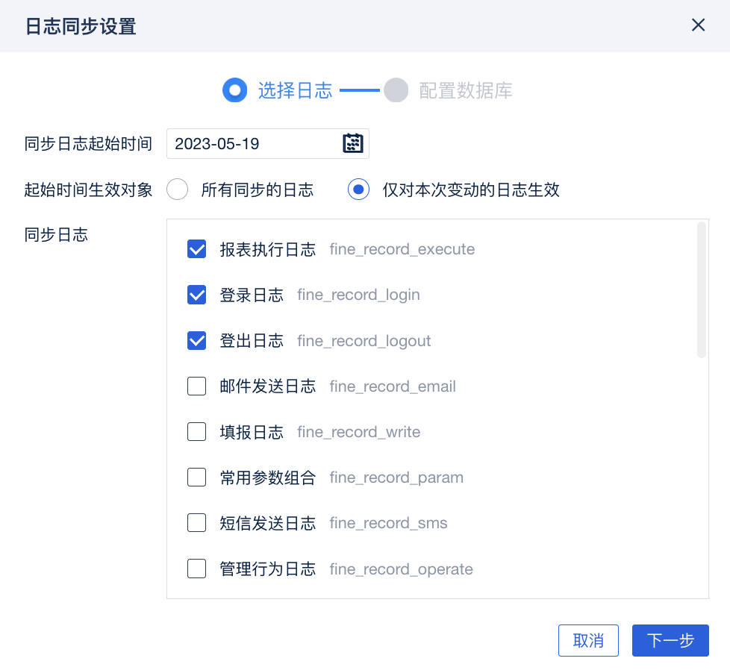Click the 下一步 button
This screenshot has height=670, width=730.
tap(670, 640)
